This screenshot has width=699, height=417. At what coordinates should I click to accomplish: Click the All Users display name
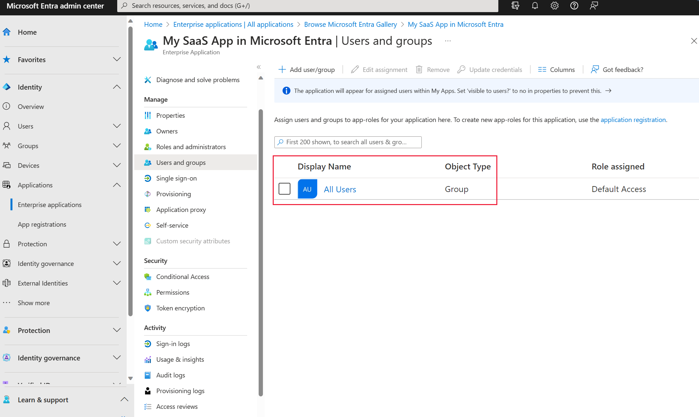coord(340,189)
